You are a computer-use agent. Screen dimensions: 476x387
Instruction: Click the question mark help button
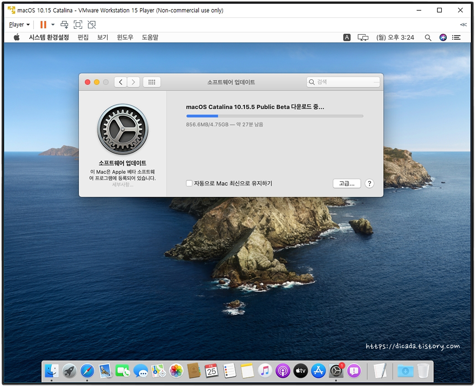[x=369, y=183]
